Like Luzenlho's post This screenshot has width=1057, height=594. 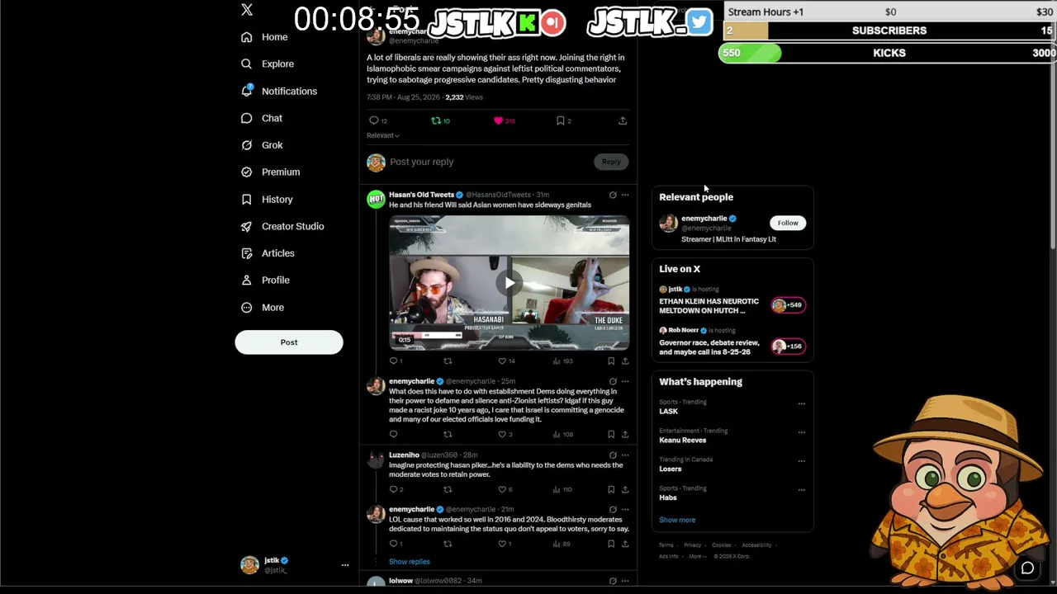(502, 489)
